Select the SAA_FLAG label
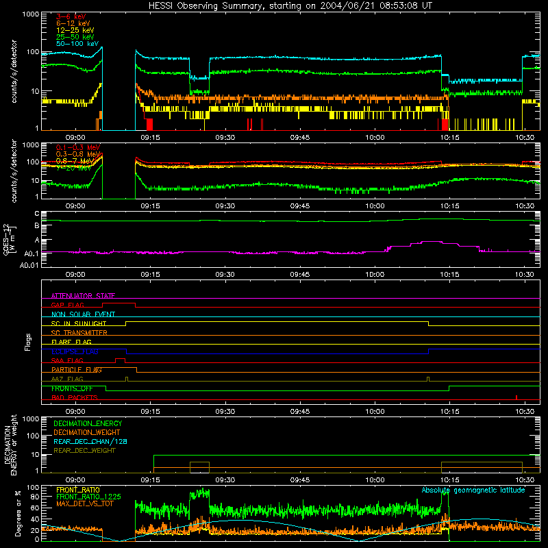This screenshot has width=548, height=548. [67, 360]
